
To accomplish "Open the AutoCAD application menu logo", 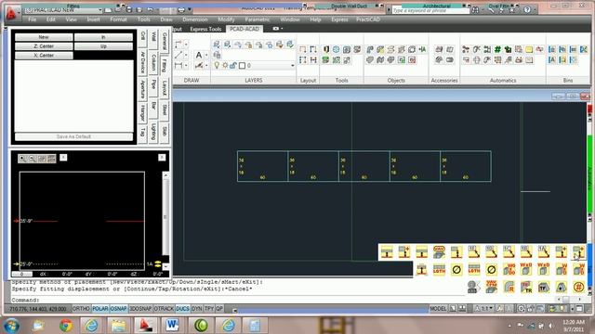I will point(11,13).
